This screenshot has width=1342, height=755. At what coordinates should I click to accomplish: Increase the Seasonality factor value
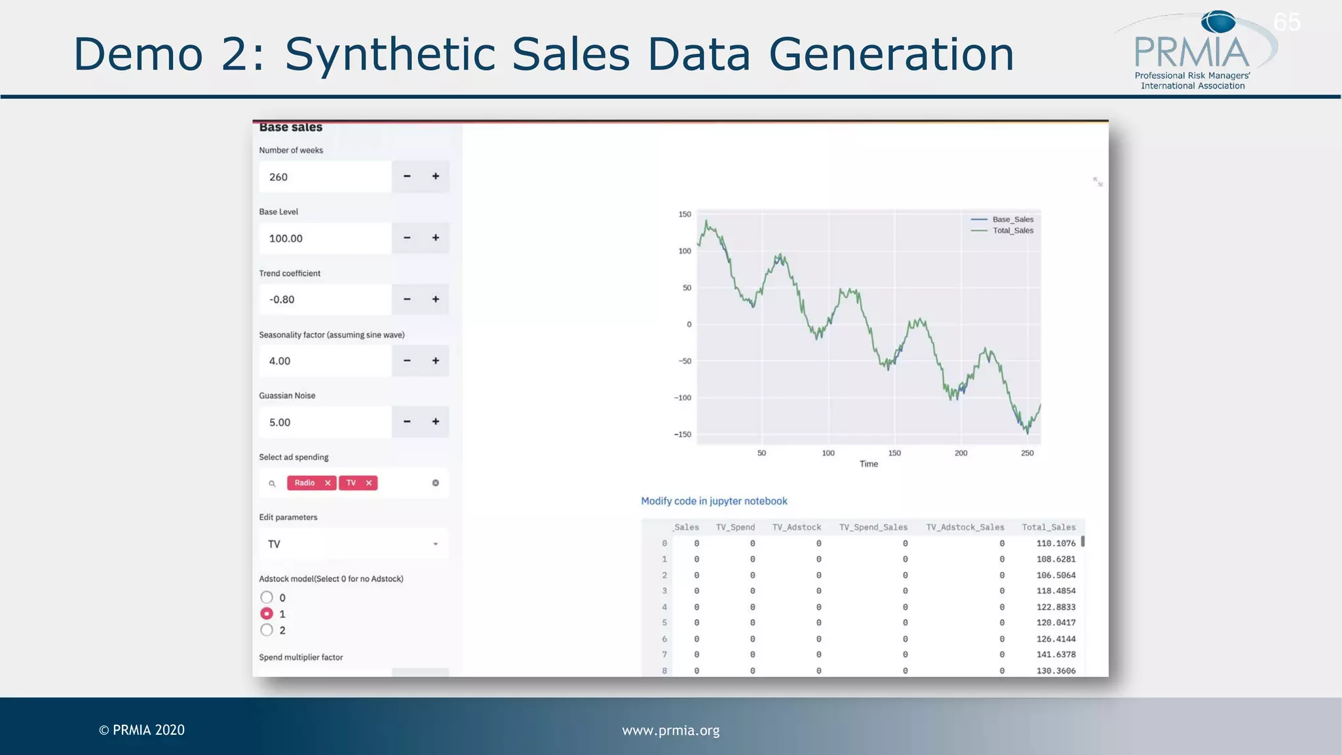pyautogui.click(x=435, y=361)
